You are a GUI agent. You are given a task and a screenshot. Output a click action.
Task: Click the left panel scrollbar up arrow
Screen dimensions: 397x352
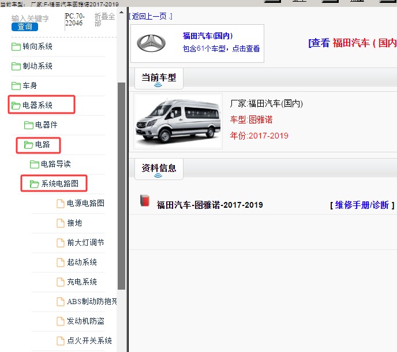122,12
